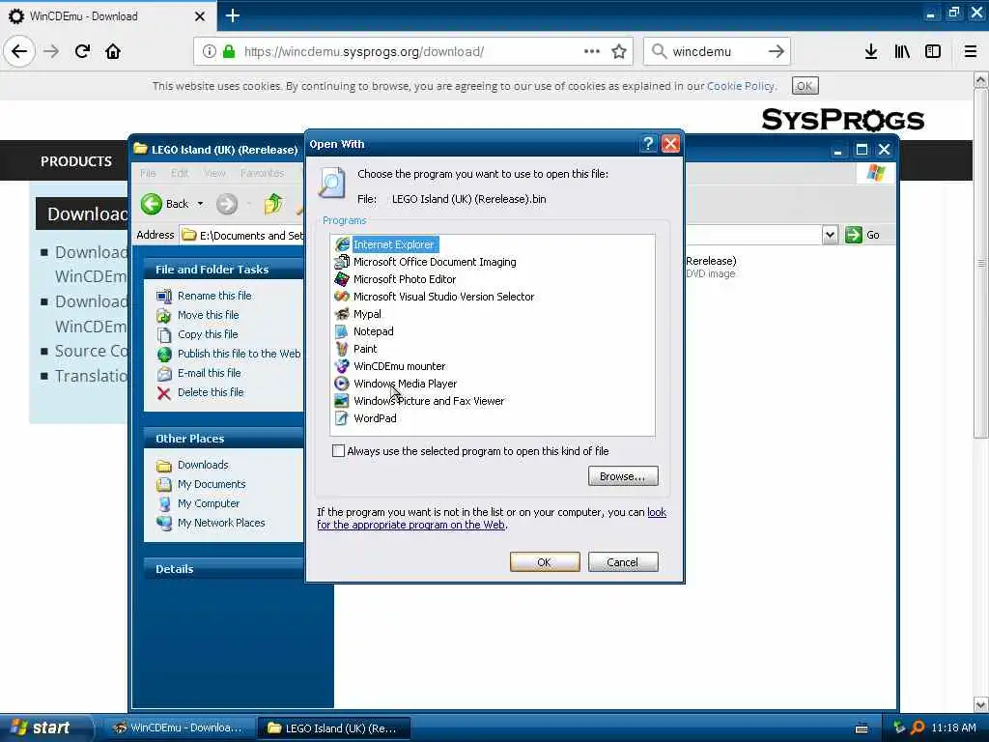This screenshot has height=742, width=989.
Task: Go back in the Explorer window
Action: coord(164,204)
